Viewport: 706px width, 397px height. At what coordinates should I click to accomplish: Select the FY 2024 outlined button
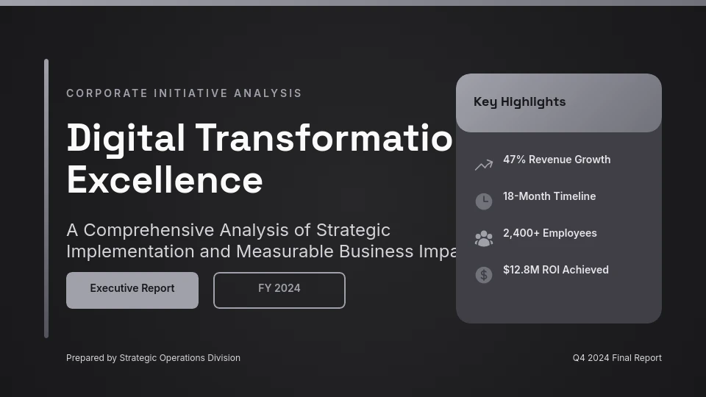tap(279, 290)
